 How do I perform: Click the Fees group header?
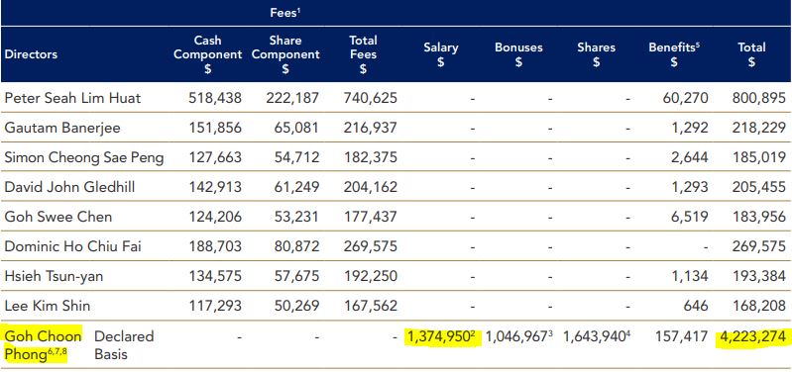pyautogui.click(x=285, y=14)
